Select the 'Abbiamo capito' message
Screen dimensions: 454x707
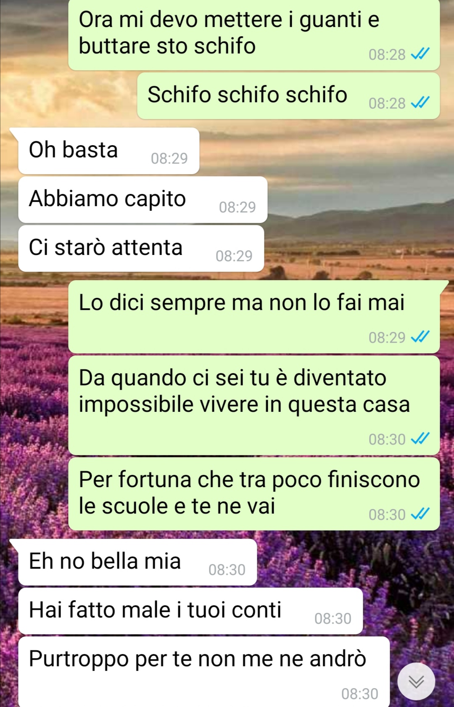click(x=143, y=199)
